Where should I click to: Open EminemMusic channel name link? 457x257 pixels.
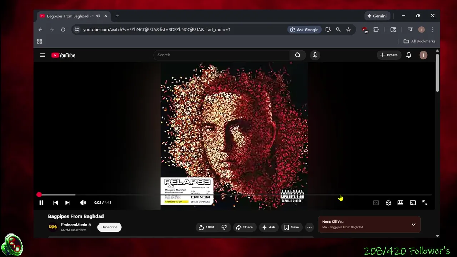coord(74,225)
